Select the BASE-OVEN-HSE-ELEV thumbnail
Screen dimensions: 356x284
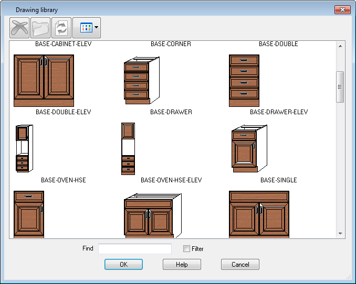click(x=128, y=149)
